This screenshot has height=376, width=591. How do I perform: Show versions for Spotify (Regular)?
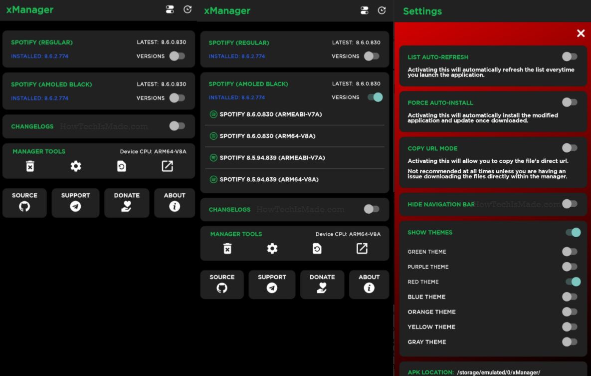click(x=176, y=56)
